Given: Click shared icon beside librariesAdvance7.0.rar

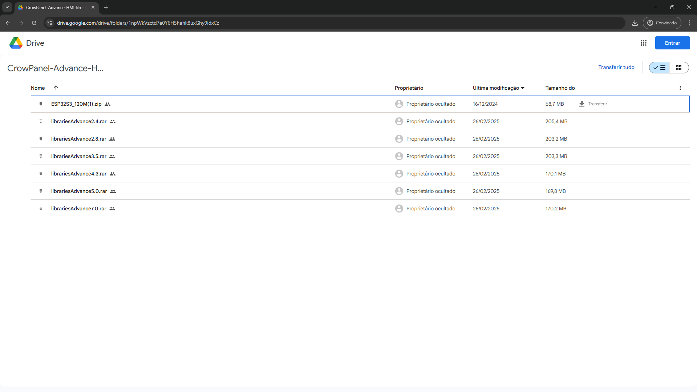Looking at the screenshot, I should [112, 209].
